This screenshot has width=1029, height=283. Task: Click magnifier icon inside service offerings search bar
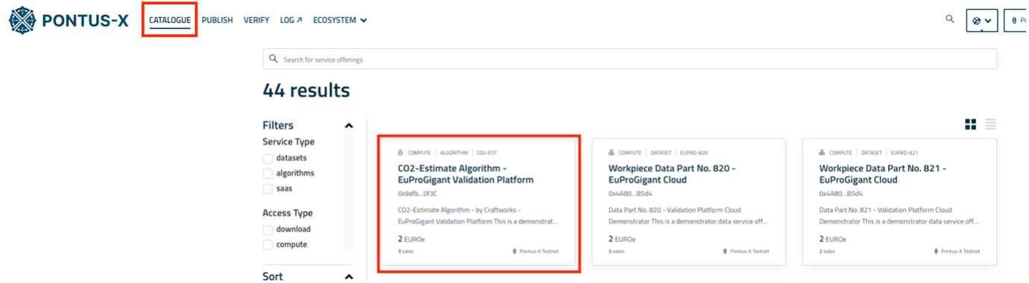(x=273, y=59)
